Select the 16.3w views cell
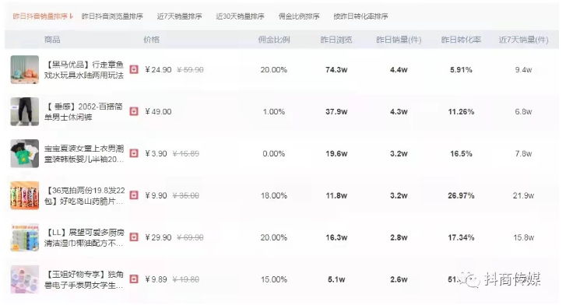The height and width of the screenshot is (305, 580). (x=336, y=237)
